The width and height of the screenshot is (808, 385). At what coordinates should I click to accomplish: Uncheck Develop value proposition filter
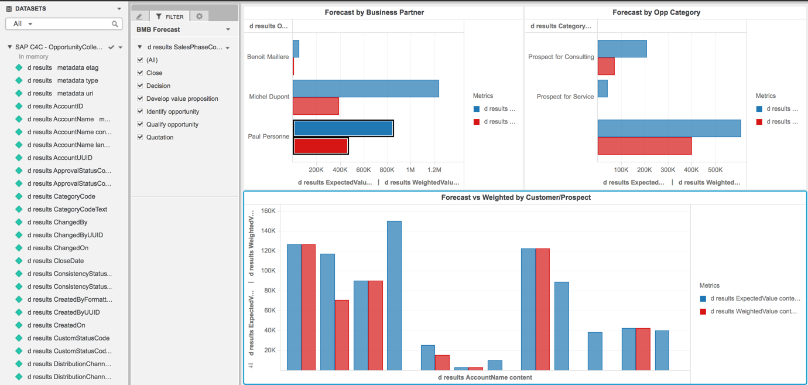(139, 98)
